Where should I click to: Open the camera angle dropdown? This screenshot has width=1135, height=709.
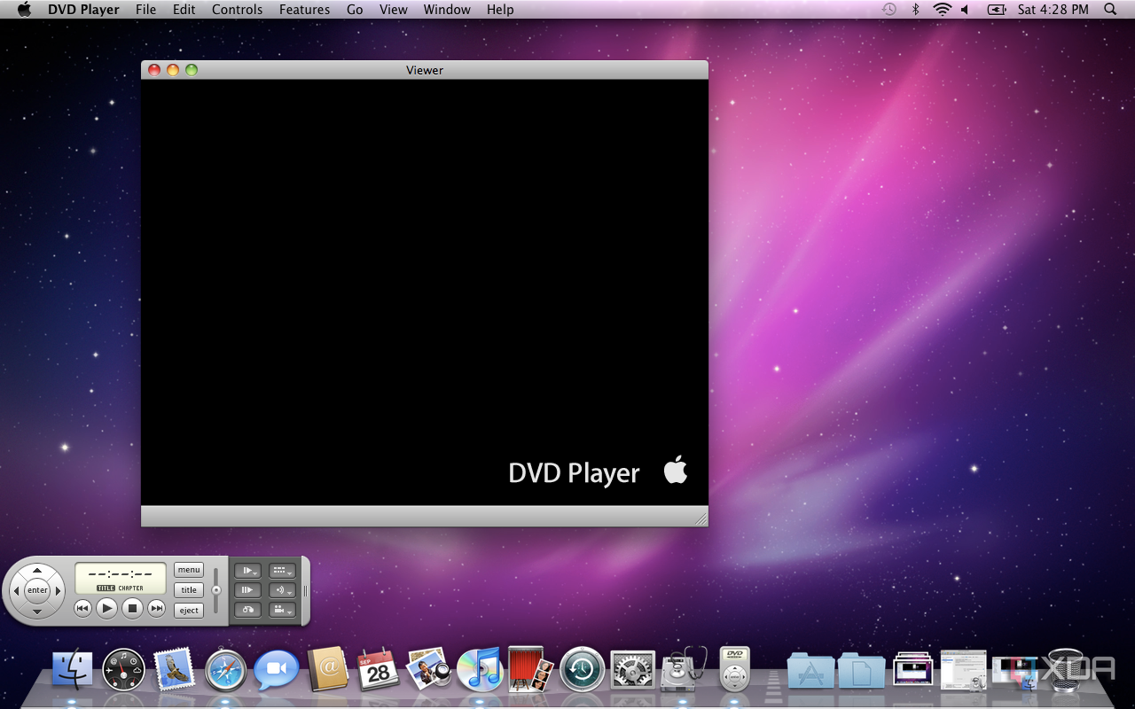(x=282, y=610)
